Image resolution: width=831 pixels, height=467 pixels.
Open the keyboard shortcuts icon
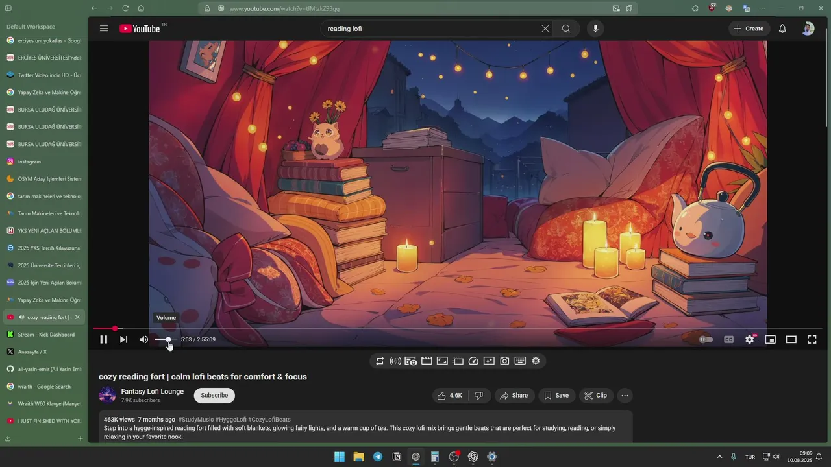coord(520,361)
